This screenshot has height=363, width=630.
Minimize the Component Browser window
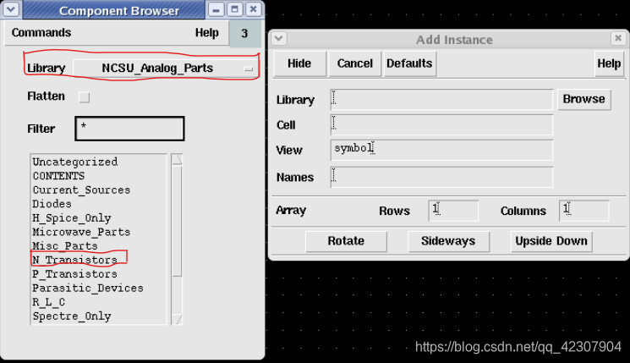(x=216, y=10)
